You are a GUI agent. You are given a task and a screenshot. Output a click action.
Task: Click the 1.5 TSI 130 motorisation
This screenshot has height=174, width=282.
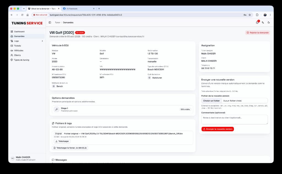tap(153, 54)
